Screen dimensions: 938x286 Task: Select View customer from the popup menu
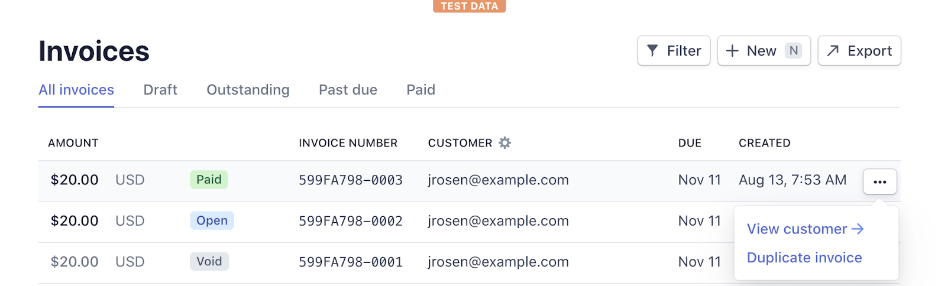805,229
